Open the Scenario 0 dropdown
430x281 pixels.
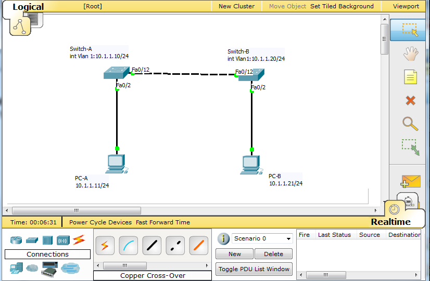click(x=262, y=238)
